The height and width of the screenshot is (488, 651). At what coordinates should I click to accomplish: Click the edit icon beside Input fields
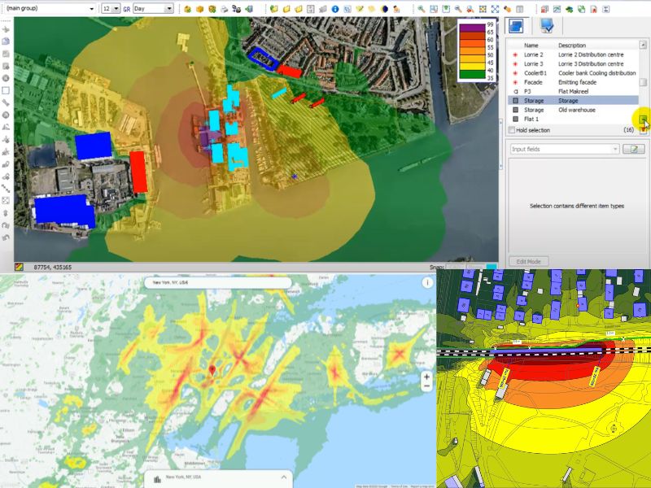(633, 149)
